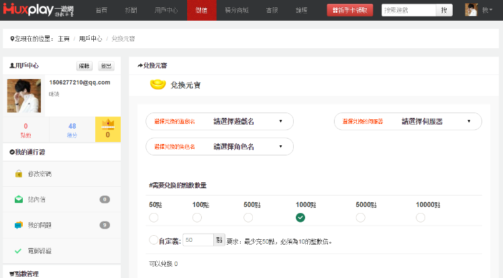Select the 500點 radio option
This screenshot has height=278, width=503.
coord(248,218)
